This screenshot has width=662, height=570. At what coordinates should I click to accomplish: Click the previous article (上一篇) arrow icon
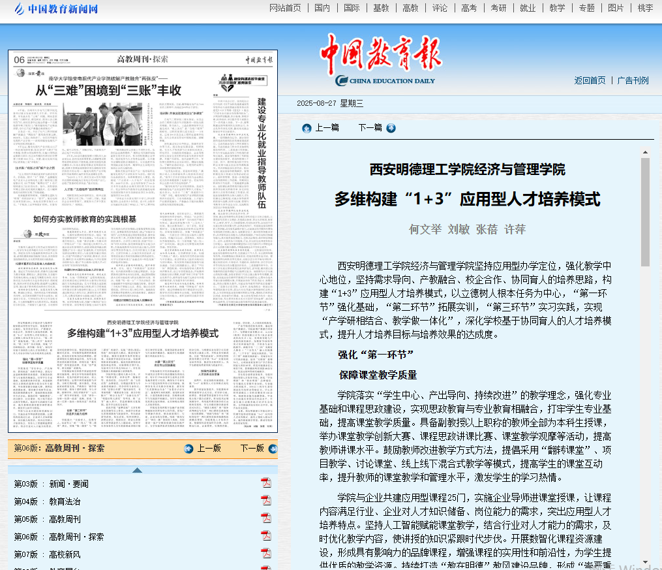click(306, 128)
